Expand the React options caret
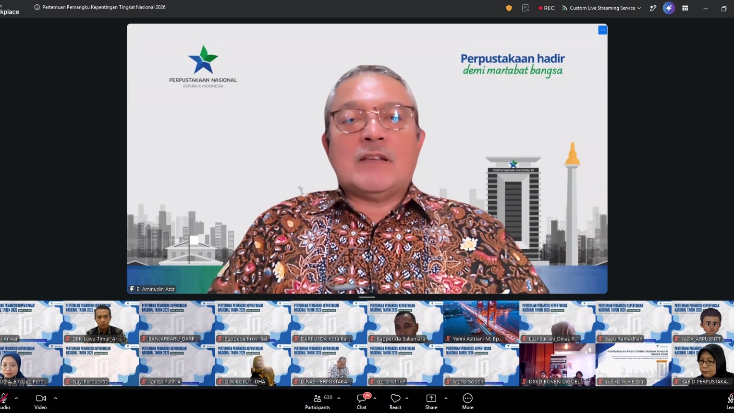 (407, 398)
